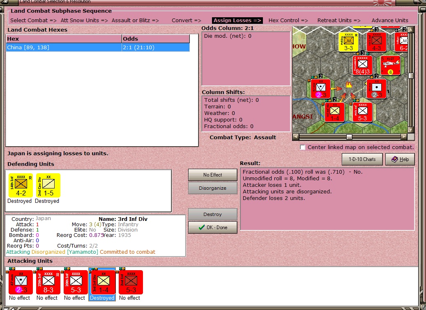The image size is (426, 310).
Task: Click 'Attacker loses 1 unit.' result line
Action: coord(272,185)
